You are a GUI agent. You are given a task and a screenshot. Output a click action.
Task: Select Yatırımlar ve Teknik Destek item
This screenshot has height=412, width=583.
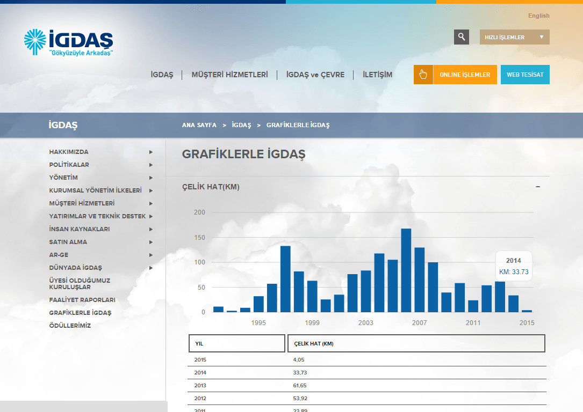(97, 216)
